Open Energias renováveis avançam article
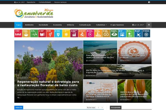 tap(100, 56)
